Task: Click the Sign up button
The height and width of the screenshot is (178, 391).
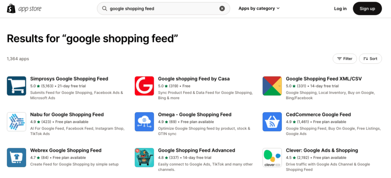Action: pyautogui.click(x=367, y=9)
